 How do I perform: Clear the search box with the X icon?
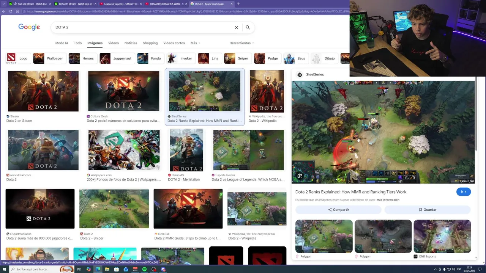tap(236, 27)
